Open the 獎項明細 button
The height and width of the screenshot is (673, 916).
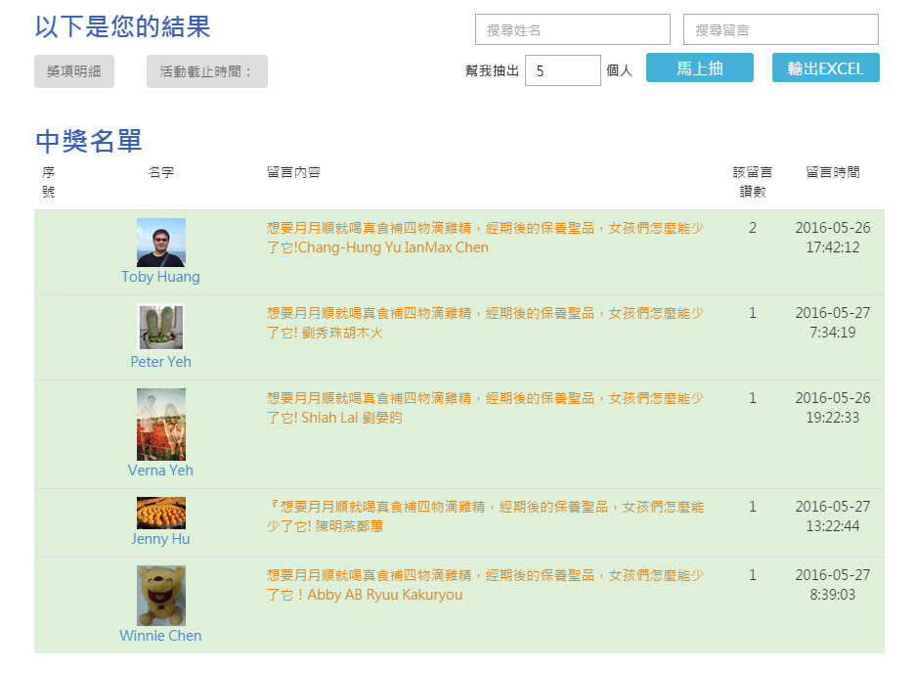[74, 71]
